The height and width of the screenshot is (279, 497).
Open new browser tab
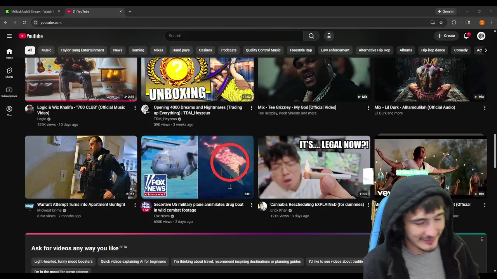coord(130,12)
